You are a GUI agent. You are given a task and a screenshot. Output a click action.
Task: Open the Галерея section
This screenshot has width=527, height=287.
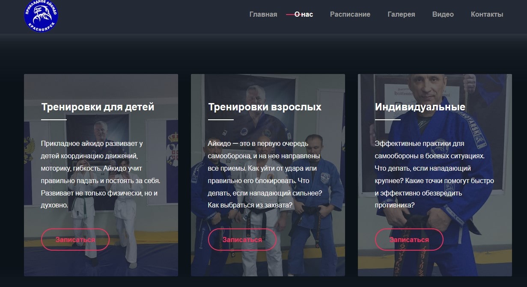click(x=401, y=14)
